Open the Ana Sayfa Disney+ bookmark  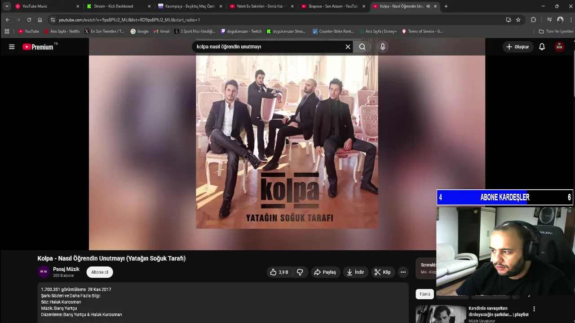tap(378, 31)
